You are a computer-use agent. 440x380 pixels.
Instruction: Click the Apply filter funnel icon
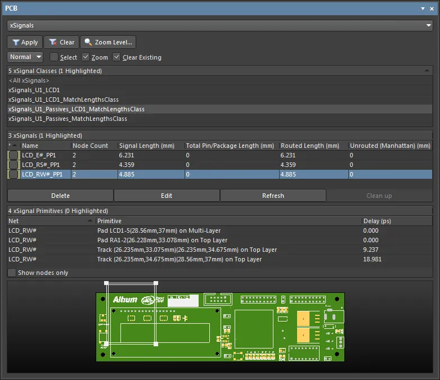(16, 42)
